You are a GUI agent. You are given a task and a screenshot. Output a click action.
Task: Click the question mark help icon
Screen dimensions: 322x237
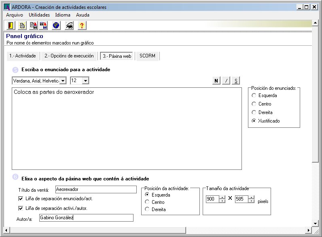tap(82, 25)
